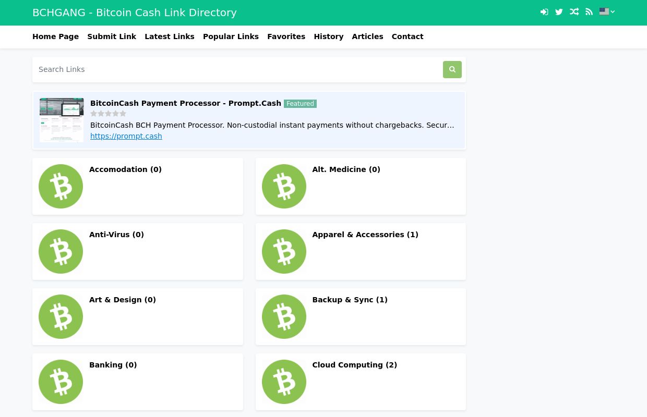Click the sign-in icon in header
Image resolution: width=647 pixels, height=417 pixels.
pos(544,12)
